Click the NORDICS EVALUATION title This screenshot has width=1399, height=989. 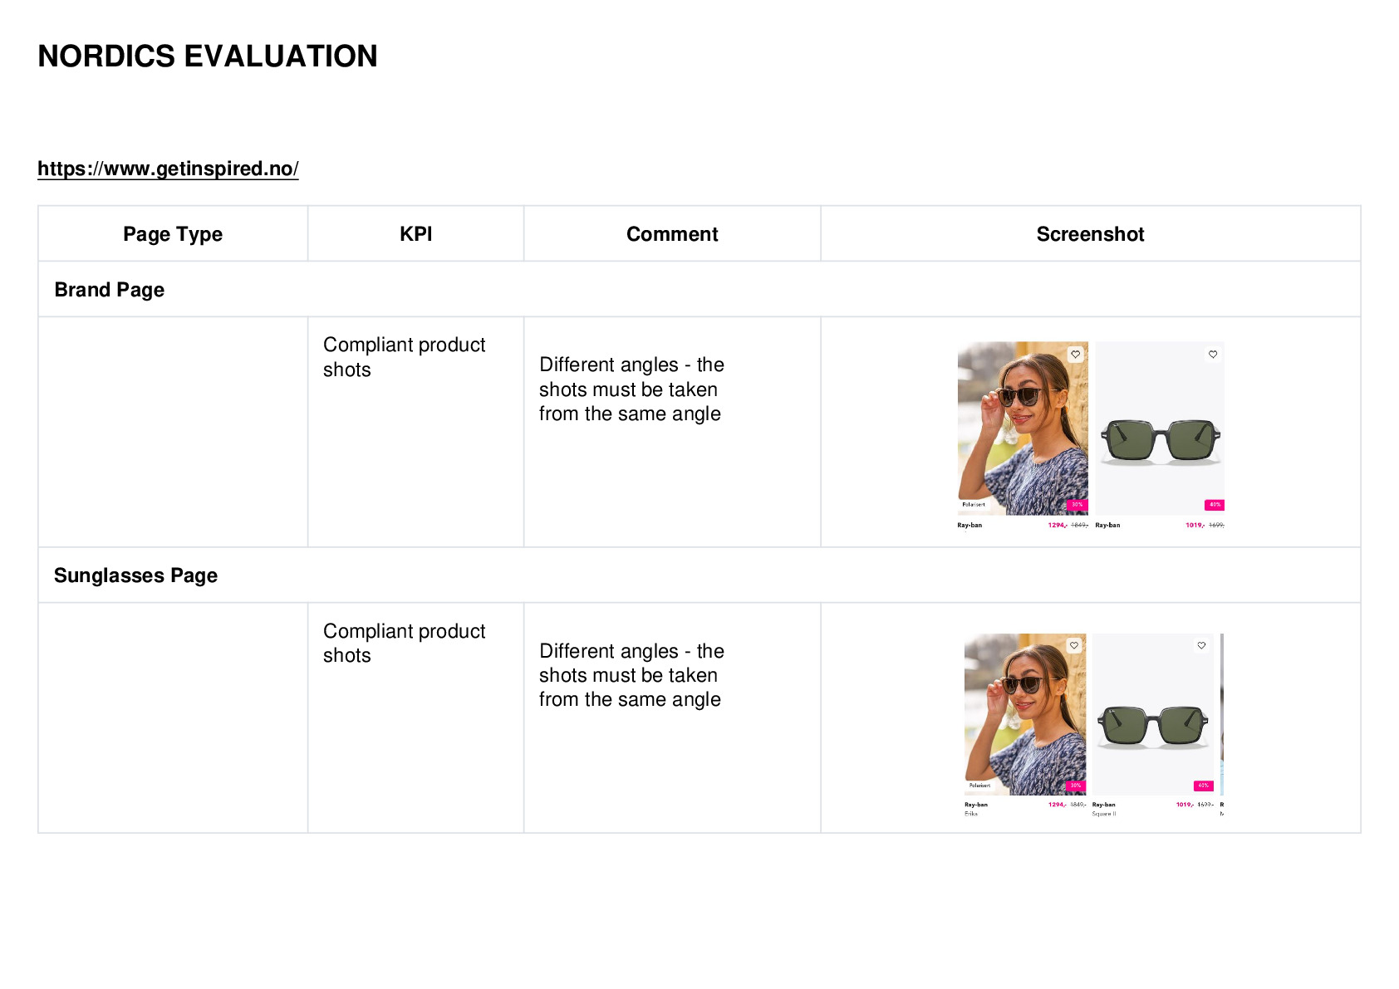click(x=208, y=56)
